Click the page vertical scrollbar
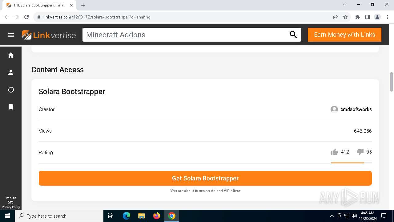394x222 pixels. coord(392,82)
